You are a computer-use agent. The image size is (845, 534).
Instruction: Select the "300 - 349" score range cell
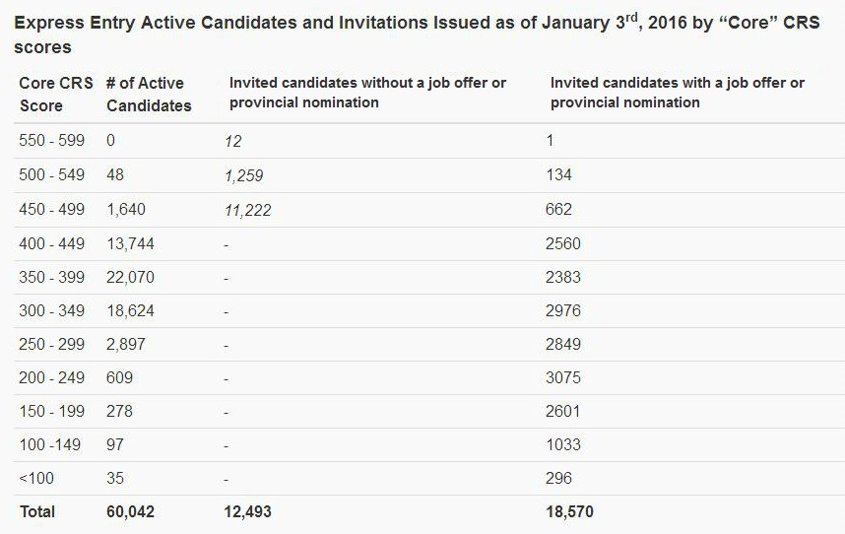[52, 311]
